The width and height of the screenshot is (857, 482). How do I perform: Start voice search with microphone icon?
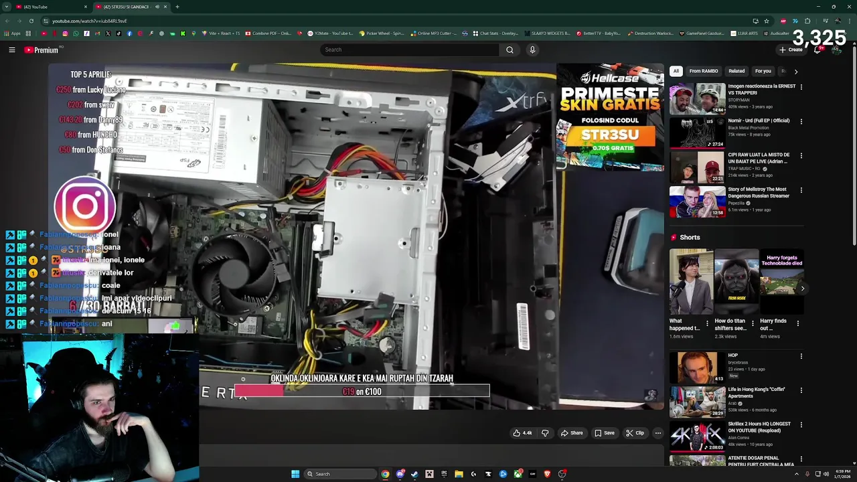532,50
